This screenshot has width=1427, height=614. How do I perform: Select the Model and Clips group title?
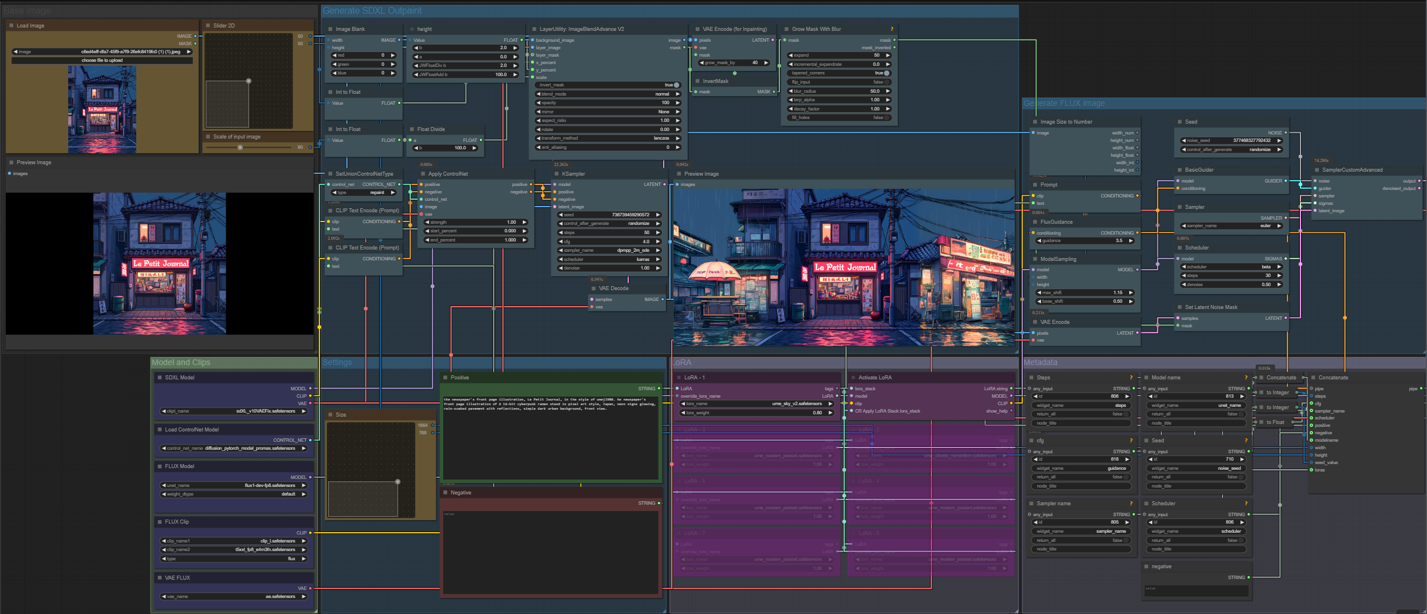(x=181, y=363)
